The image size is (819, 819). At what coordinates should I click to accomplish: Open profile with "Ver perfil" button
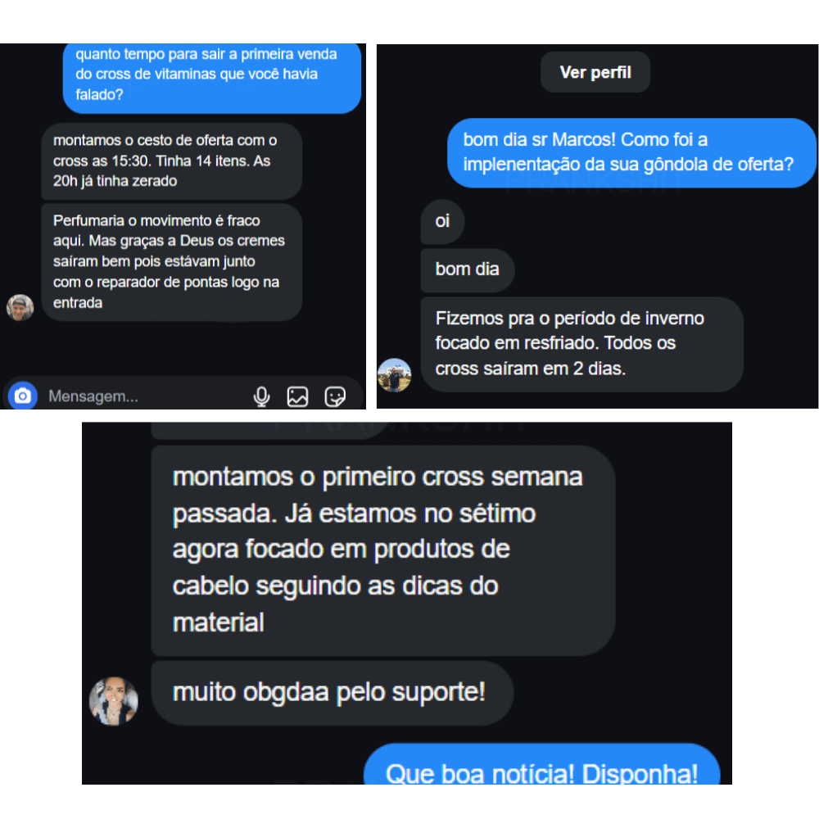595,72
